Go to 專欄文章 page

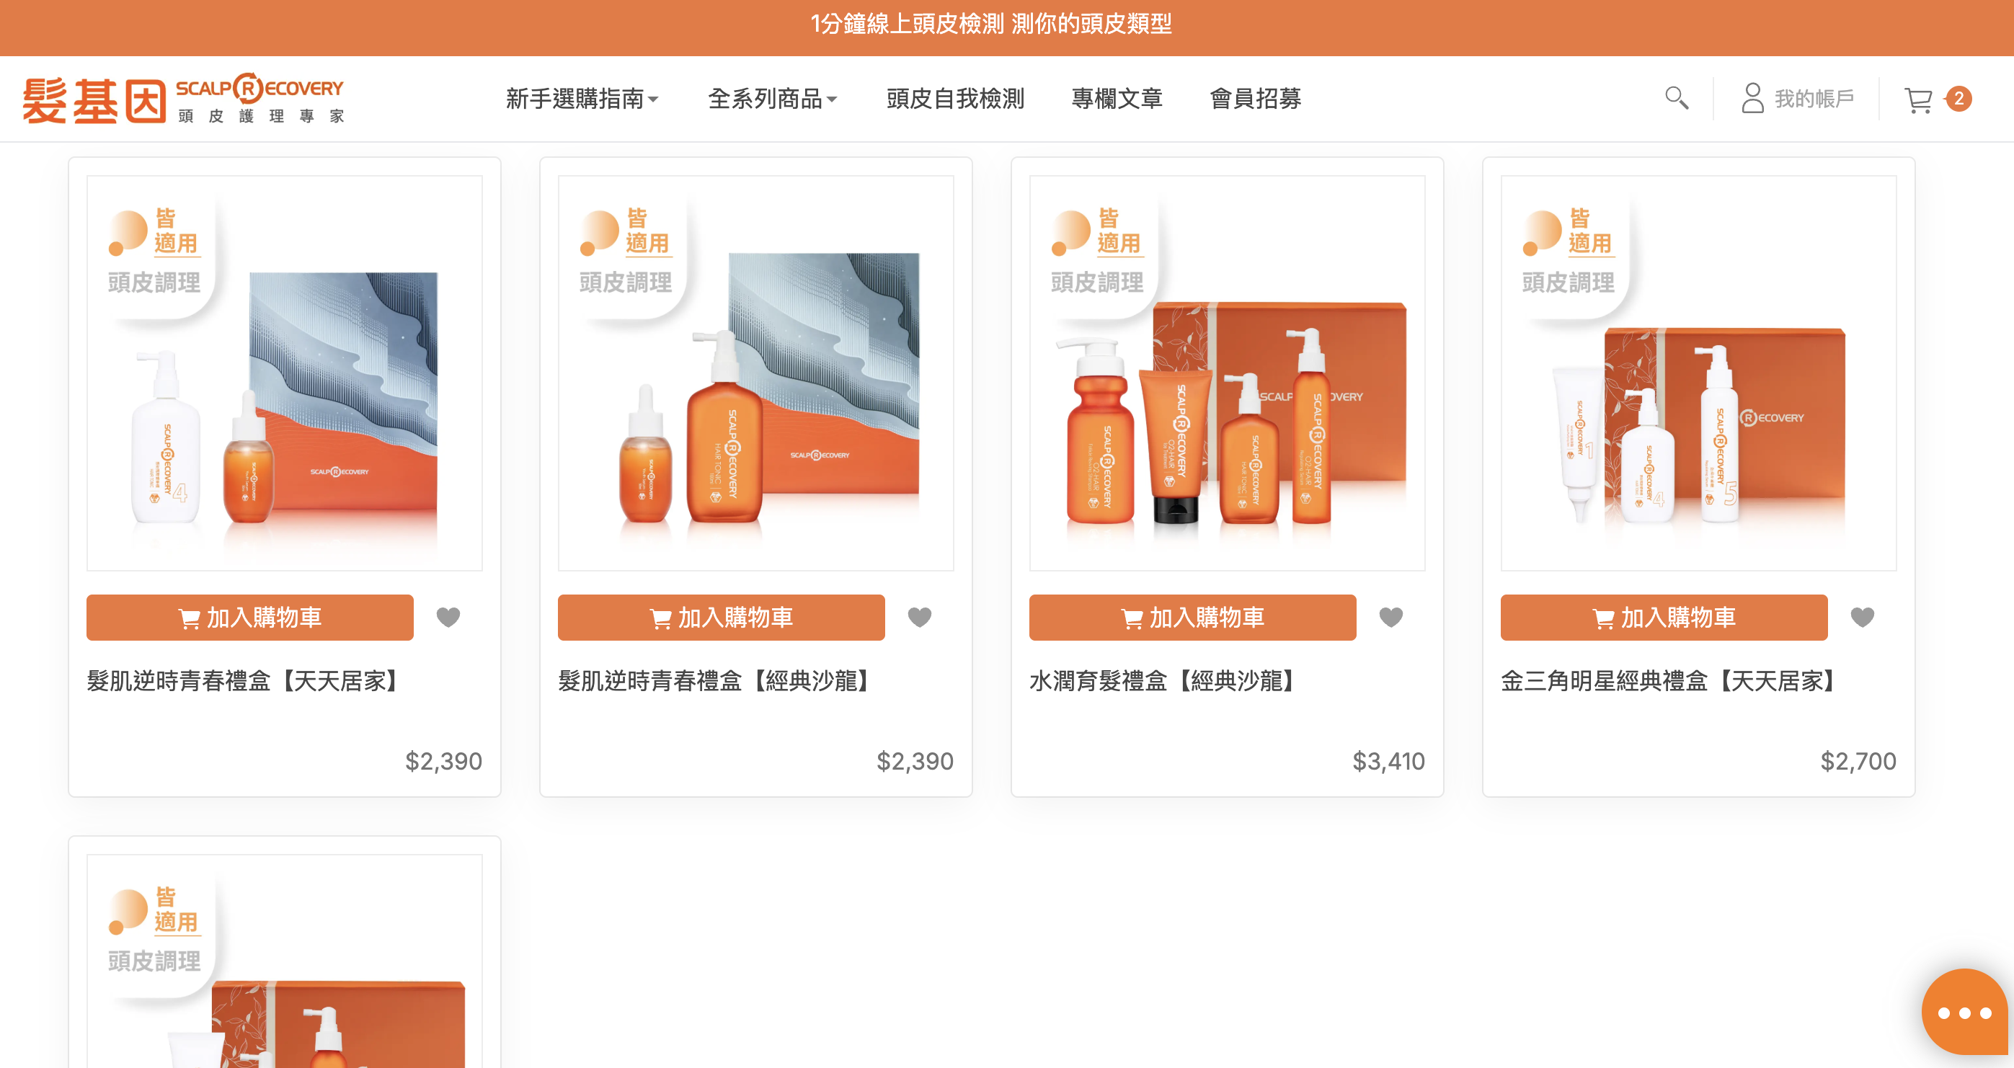tap(1117, 99)
